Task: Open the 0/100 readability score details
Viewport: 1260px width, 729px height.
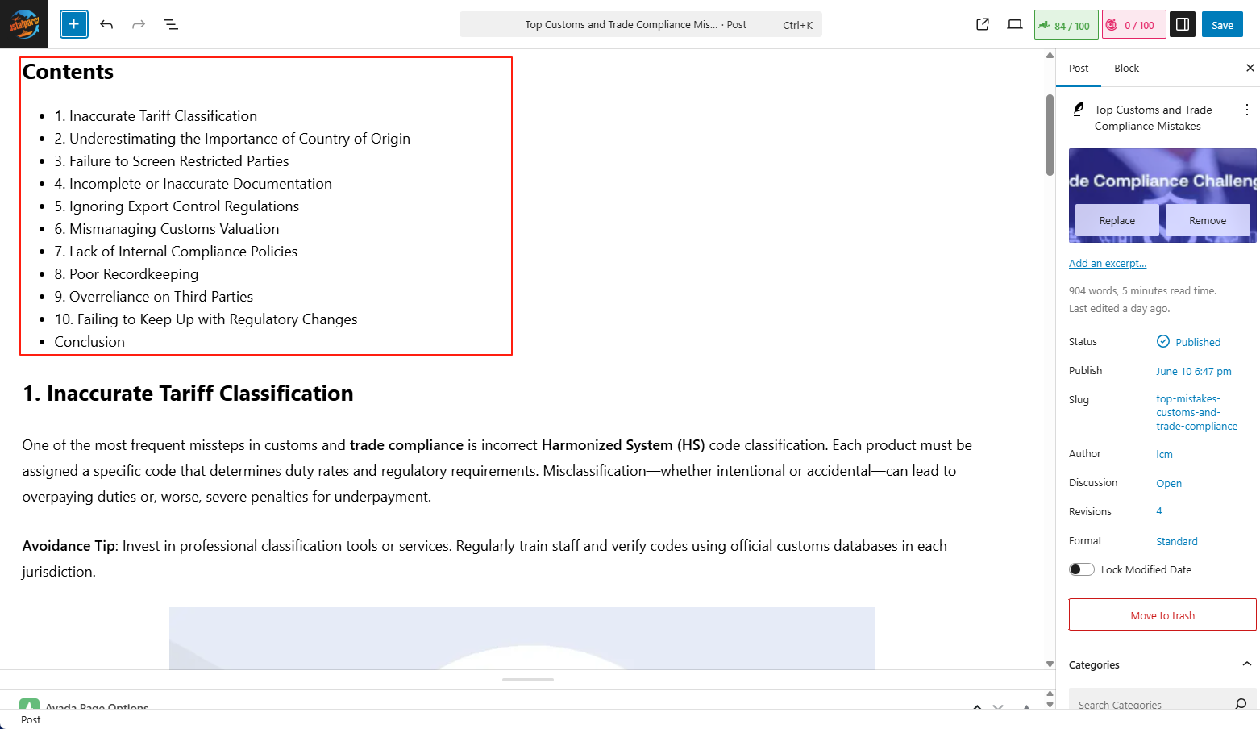Action: click(1133, 24)
